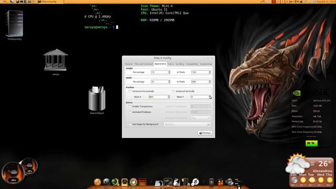Open the gray speaker dock icon
This screenshot has height=189, width=336.
[x=106, y=182]
